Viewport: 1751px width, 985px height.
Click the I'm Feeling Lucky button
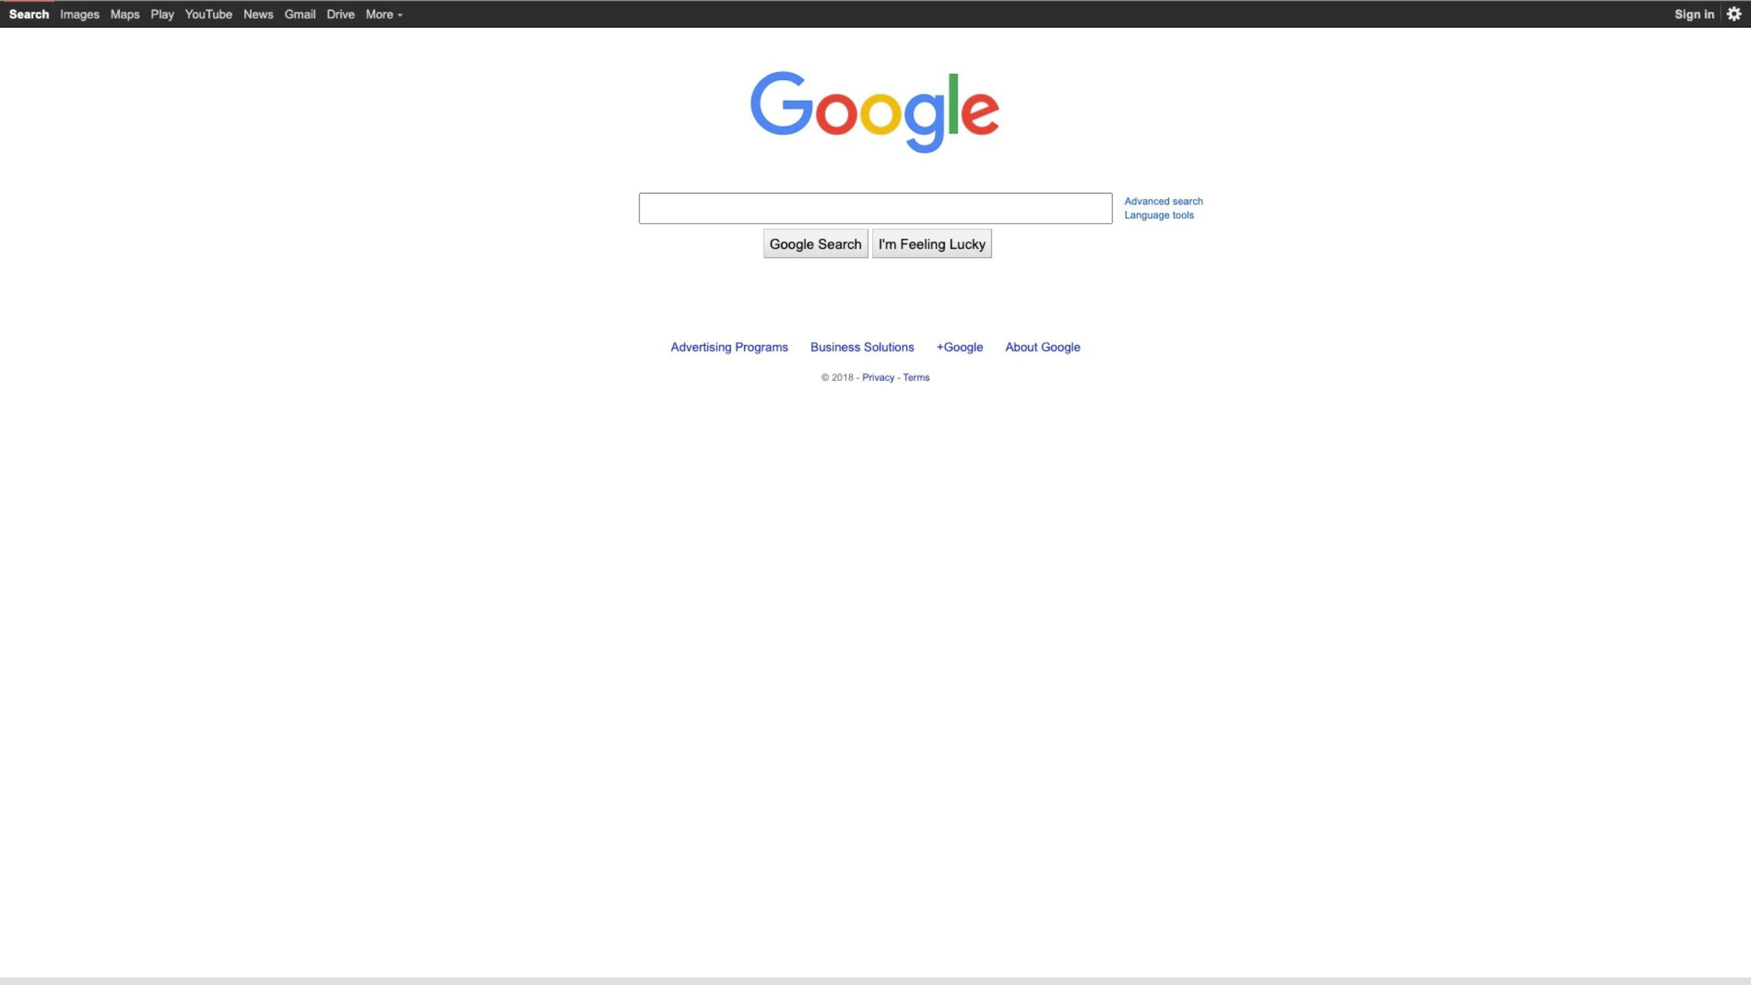click(x=932, y=244)
